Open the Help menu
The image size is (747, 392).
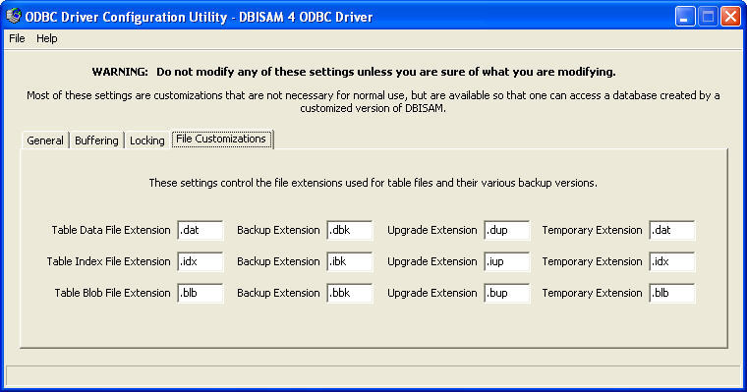point(47,38)
